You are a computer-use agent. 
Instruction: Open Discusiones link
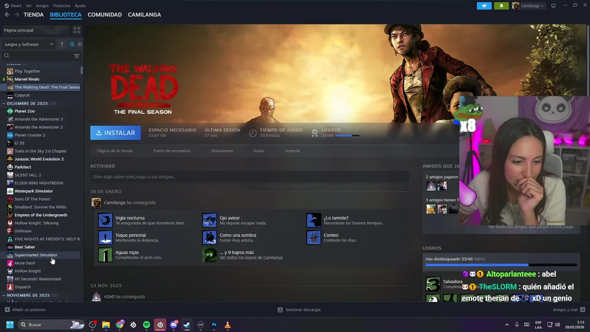(222, 151)
